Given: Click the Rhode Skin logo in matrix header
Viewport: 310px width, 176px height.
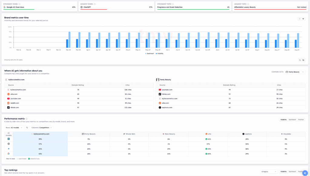Looking at the screenshot, I should (x=124, y=134).
